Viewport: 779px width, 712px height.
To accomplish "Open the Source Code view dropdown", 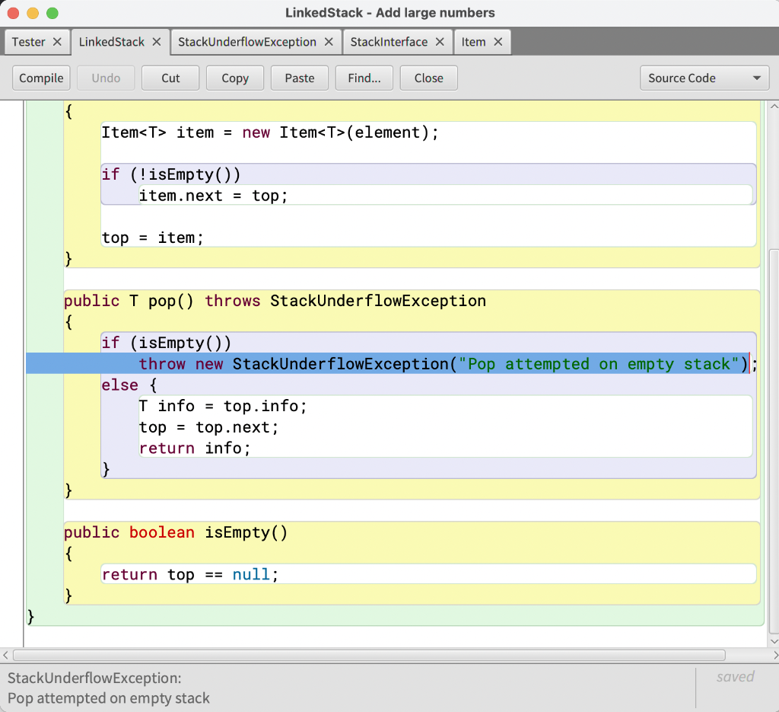I will point(704,78).
